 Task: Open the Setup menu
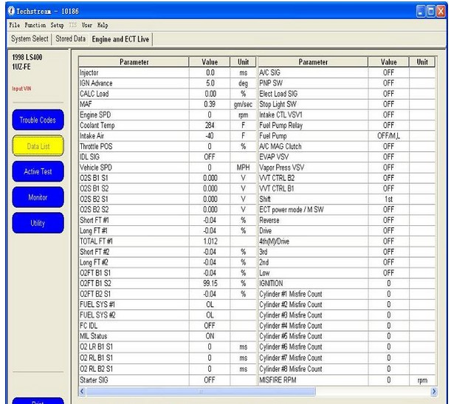pyautogui.click(x=57, y=25)
